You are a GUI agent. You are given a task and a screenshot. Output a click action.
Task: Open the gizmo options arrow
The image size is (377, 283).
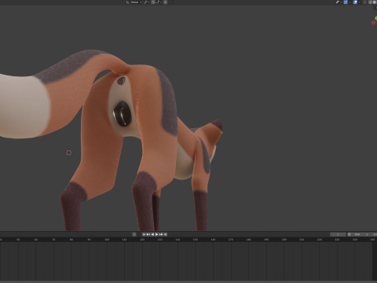350,2
